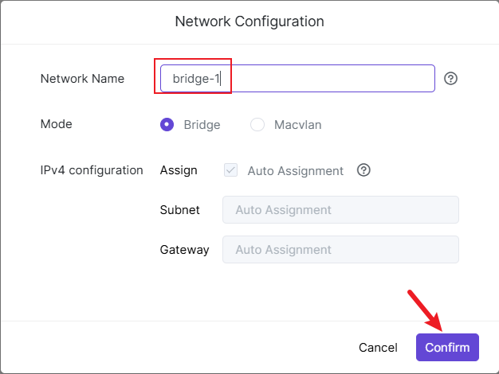Click the Subnet label

tap(179, 210)
